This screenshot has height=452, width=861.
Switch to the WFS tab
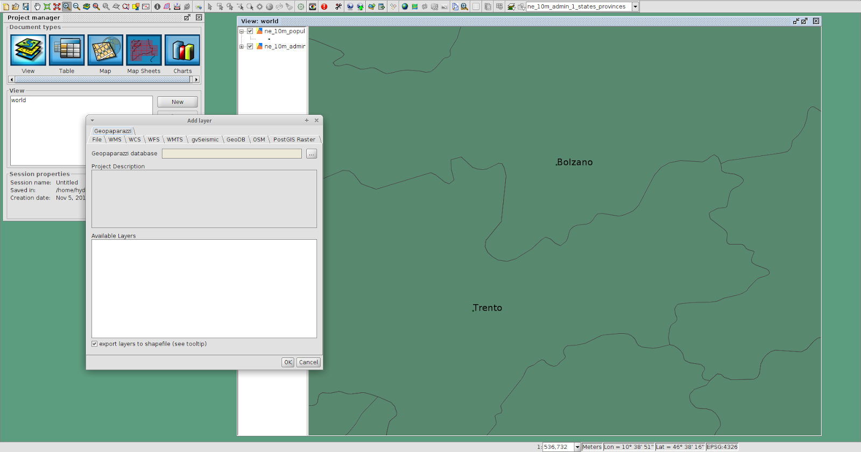coord(154,140)
